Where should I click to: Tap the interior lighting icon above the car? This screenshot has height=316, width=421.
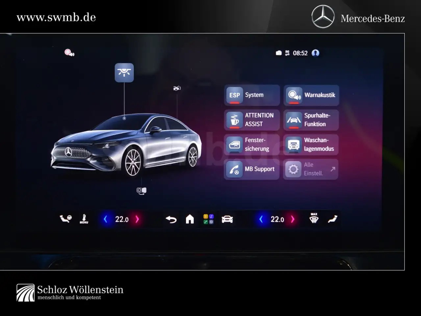click(124, 73)
